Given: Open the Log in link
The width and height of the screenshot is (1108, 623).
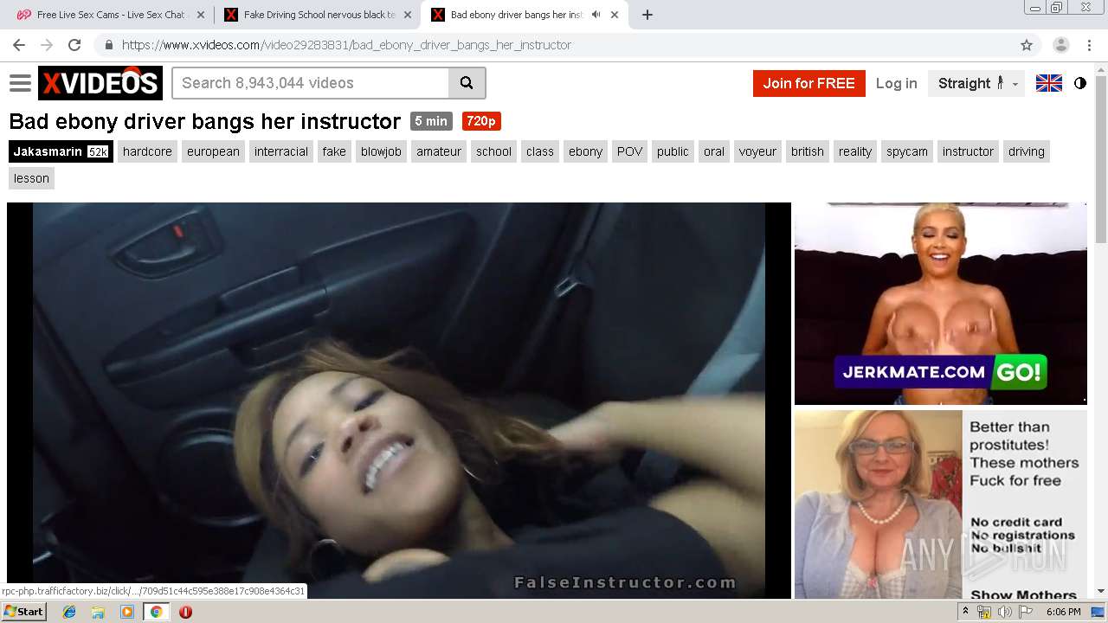Looking at the screenshot, I should point(896,83).
